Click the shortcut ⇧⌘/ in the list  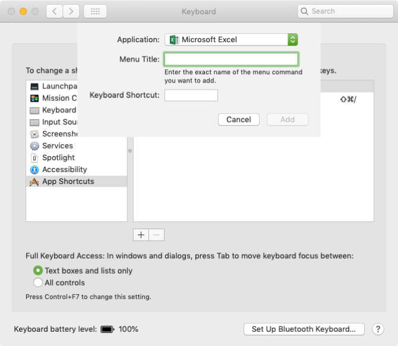click(348, 99)
